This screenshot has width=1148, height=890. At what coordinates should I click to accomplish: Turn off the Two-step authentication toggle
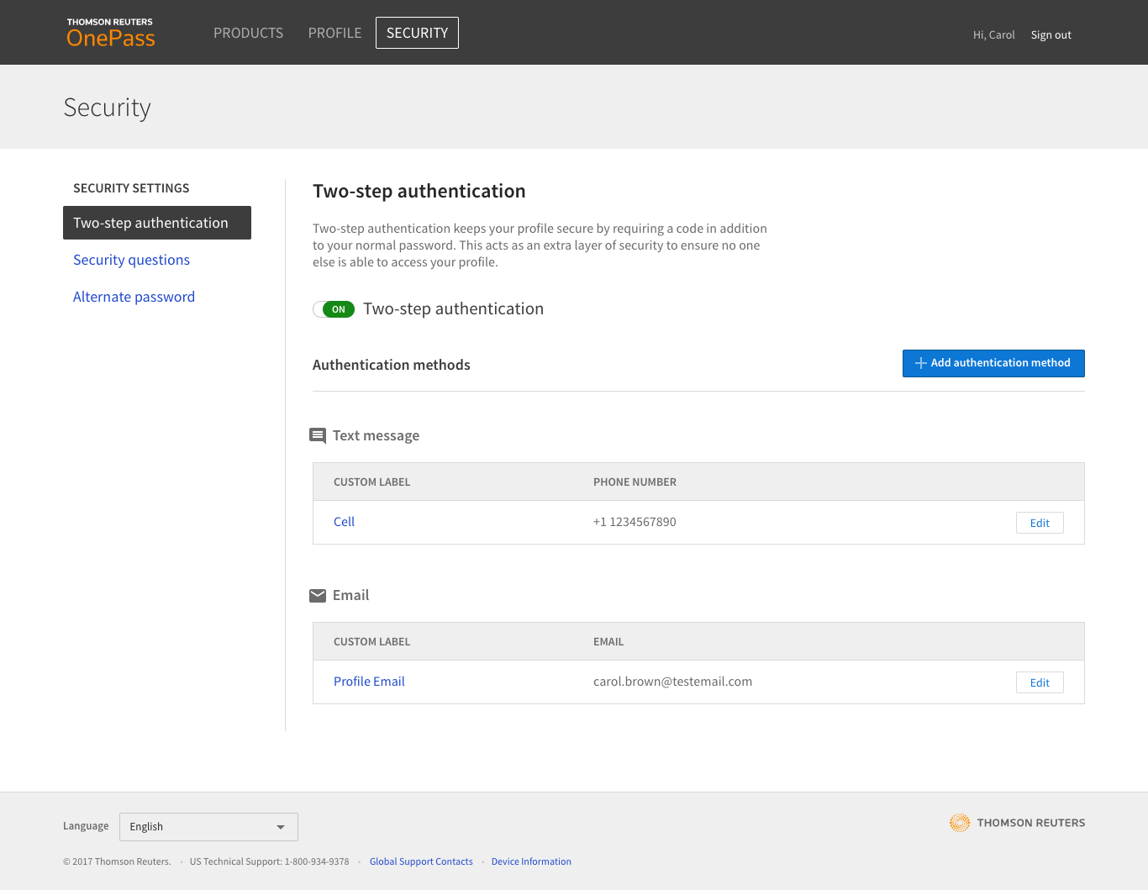334,309
